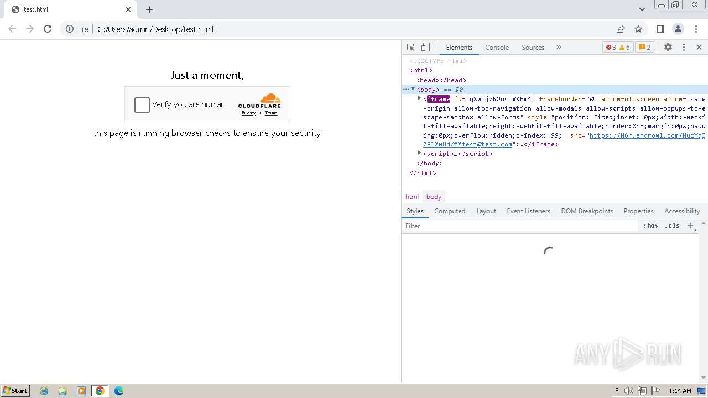Open media player from taskbar

click(81, 391)
